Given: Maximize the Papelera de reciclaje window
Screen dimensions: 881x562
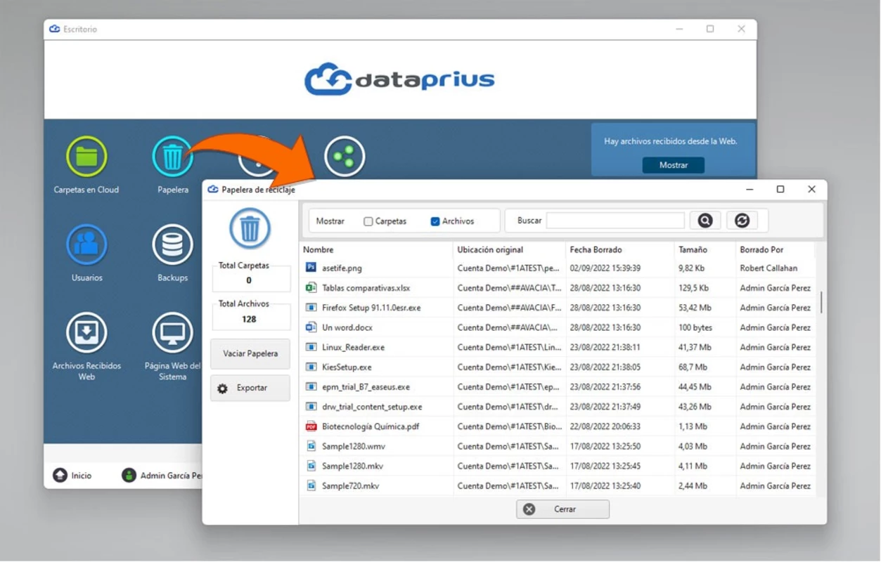Looking at the screenshot, I should [x=780, y=189].
